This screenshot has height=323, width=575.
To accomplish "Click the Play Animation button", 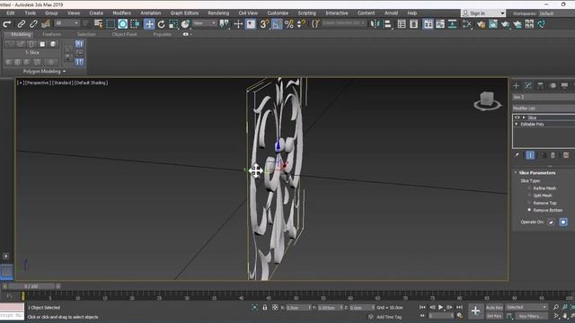I will click(x=441, y=307).
